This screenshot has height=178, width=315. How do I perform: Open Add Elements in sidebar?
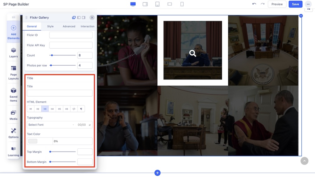click(14, 33)
